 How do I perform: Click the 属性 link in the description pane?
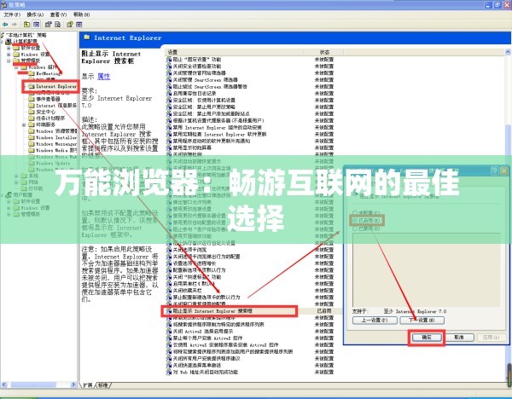click(104, 77)
